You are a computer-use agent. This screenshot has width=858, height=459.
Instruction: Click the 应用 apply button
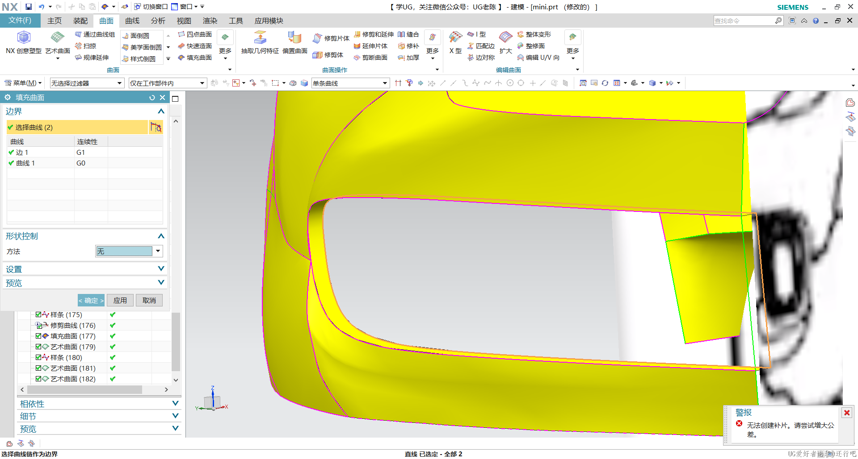tap(120, 300)
